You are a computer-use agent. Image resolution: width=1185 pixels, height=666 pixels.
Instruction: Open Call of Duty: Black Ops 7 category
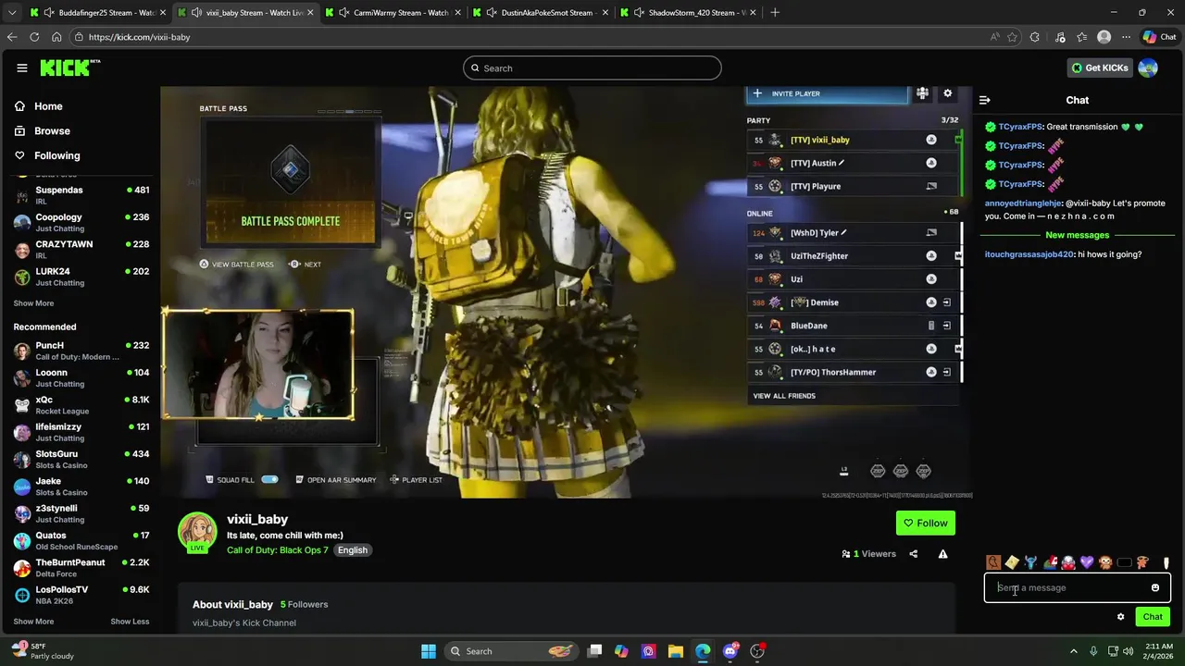tap(278, 550)
